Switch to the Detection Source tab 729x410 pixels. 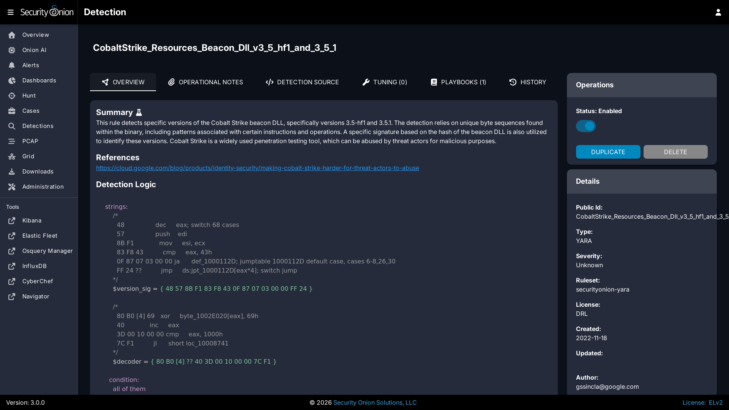302,82
